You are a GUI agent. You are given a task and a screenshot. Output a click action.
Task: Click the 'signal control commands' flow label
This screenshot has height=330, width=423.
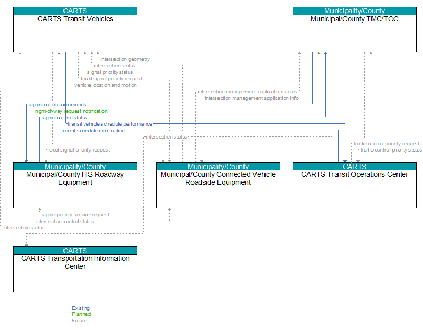click(57, 105)
